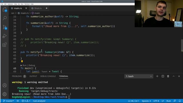Viewport: 183px width, 103px height.
Task: Open the DEBUG CONSOLE panel tab
Action: 48,76
